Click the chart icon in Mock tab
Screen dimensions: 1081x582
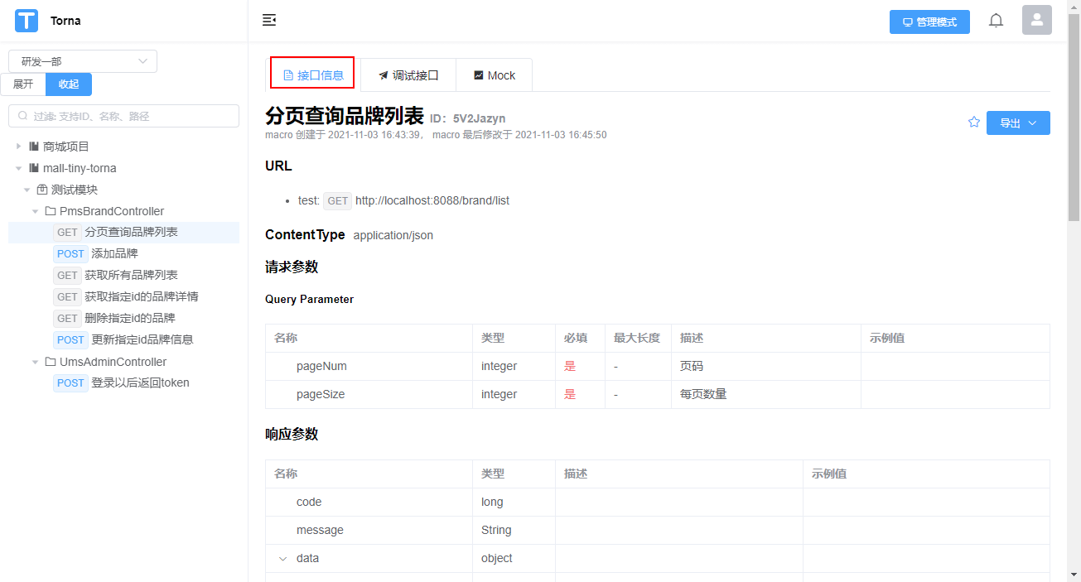[x=479, y=75]
